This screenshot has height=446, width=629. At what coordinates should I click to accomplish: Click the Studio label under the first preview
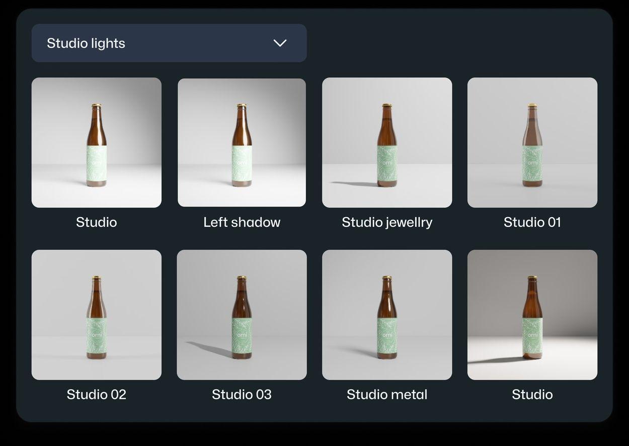click(x=96, y=222)
